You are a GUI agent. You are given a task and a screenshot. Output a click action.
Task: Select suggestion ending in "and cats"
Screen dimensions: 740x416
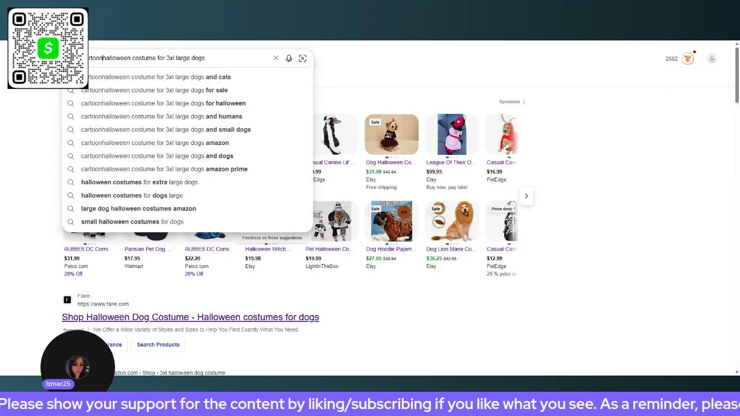187,77
